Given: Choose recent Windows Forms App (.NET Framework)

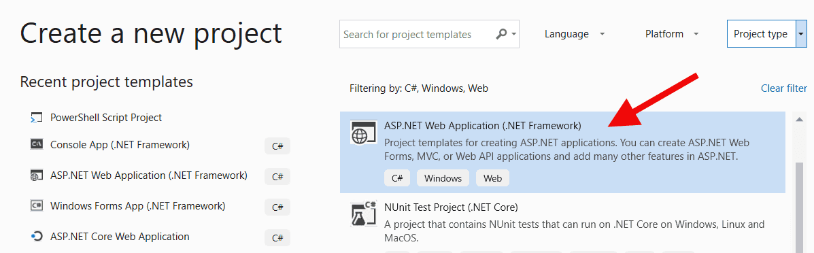Looking at the screenshot, I should coord(137,205).
